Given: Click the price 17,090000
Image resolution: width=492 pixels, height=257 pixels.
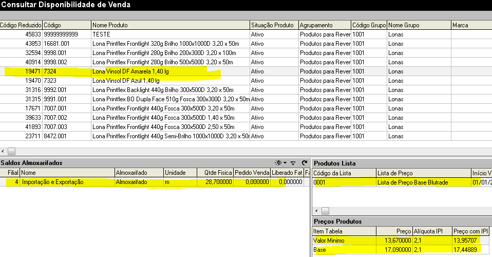Looking at the screenshot, I should (x=398, y=250).
